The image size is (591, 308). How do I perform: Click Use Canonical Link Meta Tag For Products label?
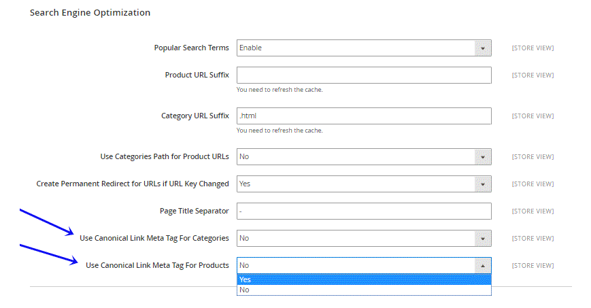157,265
